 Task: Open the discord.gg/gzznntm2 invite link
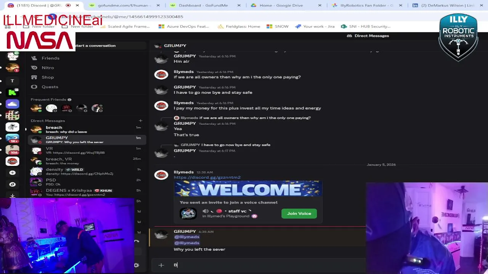[207, 177]
